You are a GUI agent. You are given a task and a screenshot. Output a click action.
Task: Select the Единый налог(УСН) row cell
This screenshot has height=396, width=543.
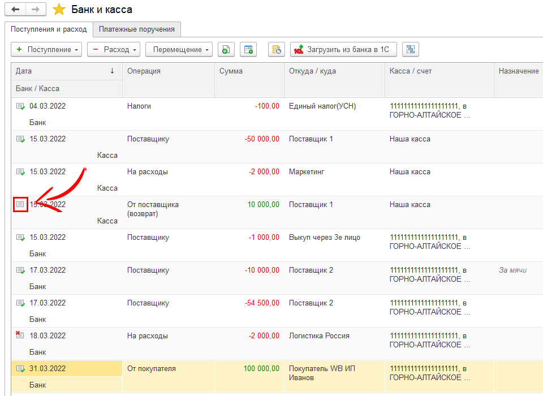pos(322,106)
